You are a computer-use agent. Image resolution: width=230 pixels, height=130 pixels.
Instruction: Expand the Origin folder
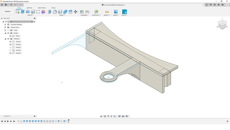[x=5, y=30]
